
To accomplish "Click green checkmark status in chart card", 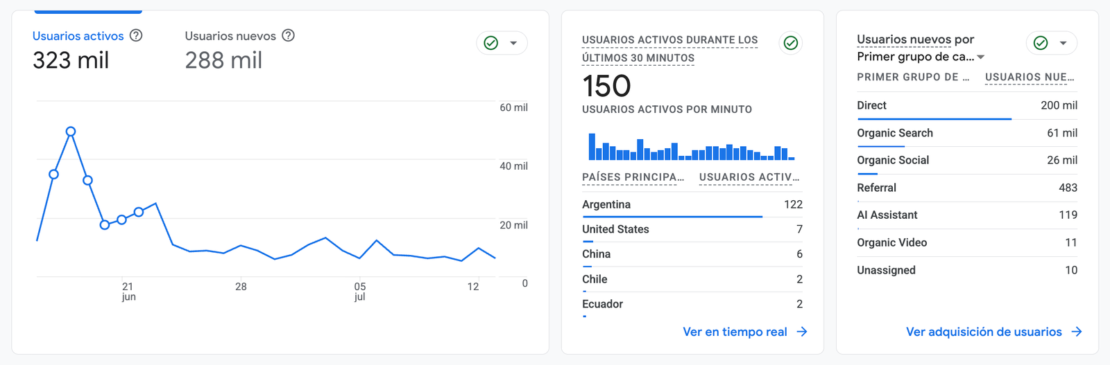I will (x=491, y=43).
